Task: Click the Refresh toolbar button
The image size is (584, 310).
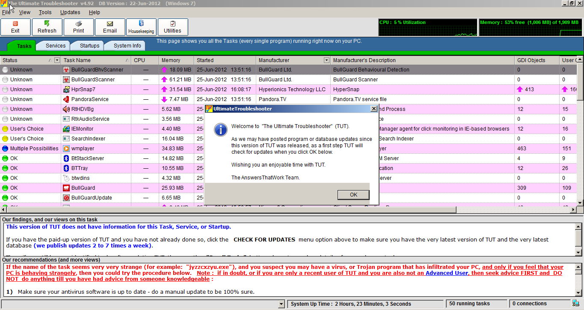Action: [47, 27]
